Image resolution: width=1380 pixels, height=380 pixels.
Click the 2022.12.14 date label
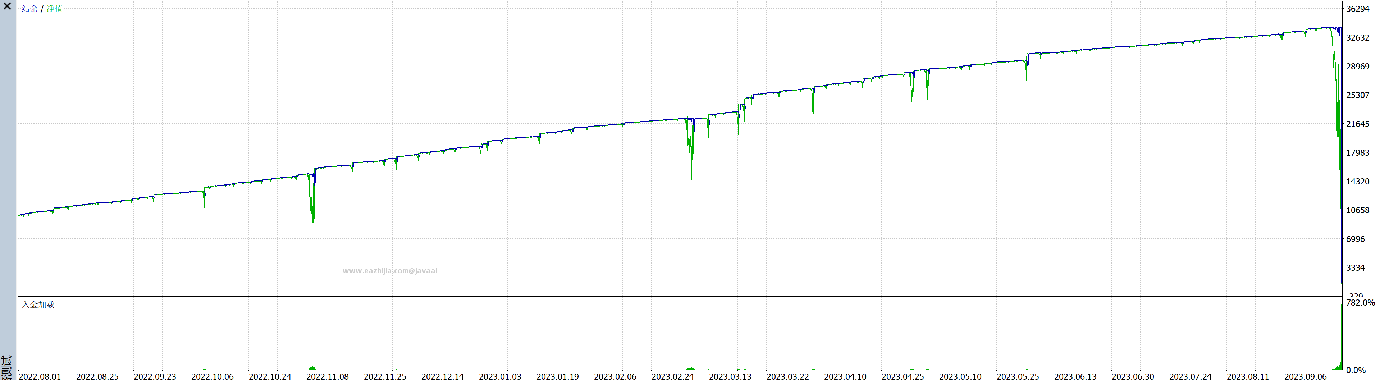coord(443,377)
